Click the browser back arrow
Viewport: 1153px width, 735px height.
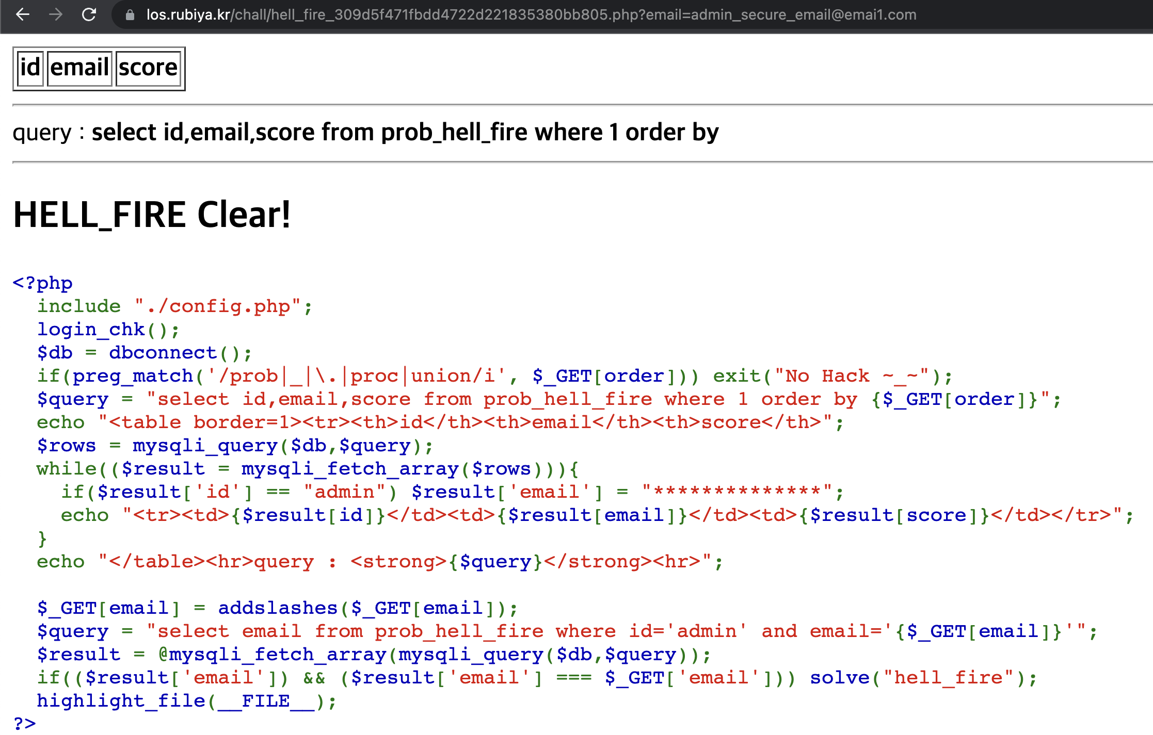pos(23,14)
